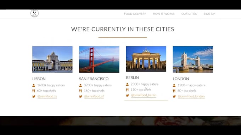Click the person icon beside 1600+ happy eaters
The image size is (241, 135).
34,85
